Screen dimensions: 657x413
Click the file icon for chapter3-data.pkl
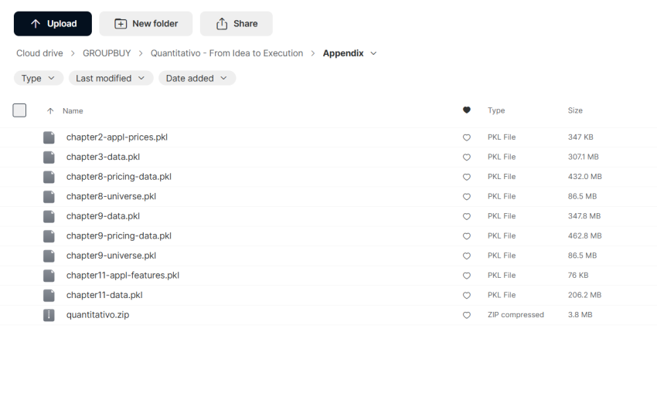coord(49,157)
